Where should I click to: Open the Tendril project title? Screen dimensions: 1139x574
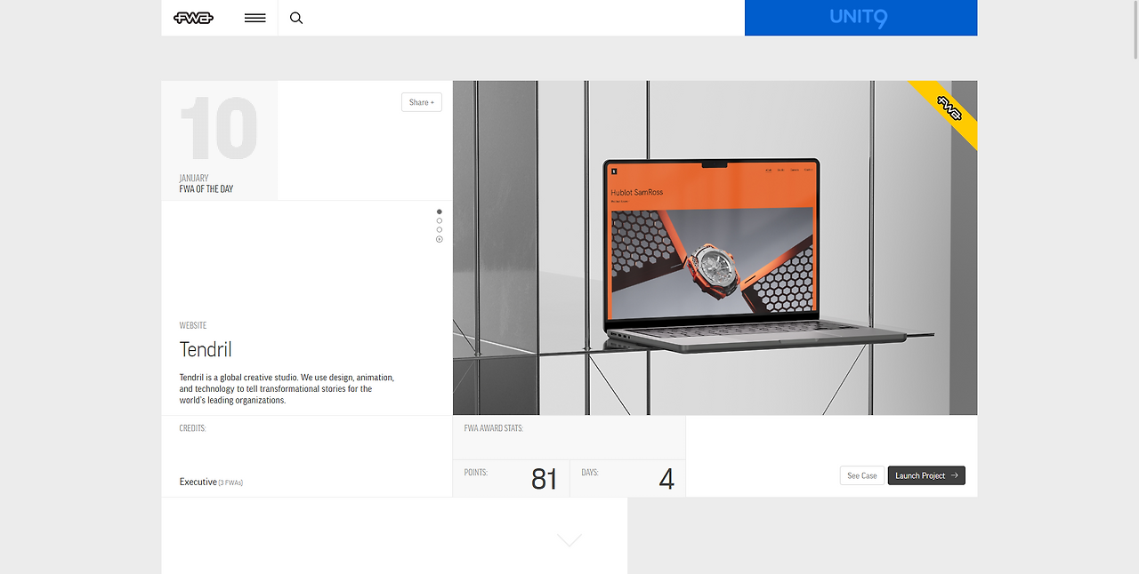(206, 349)
